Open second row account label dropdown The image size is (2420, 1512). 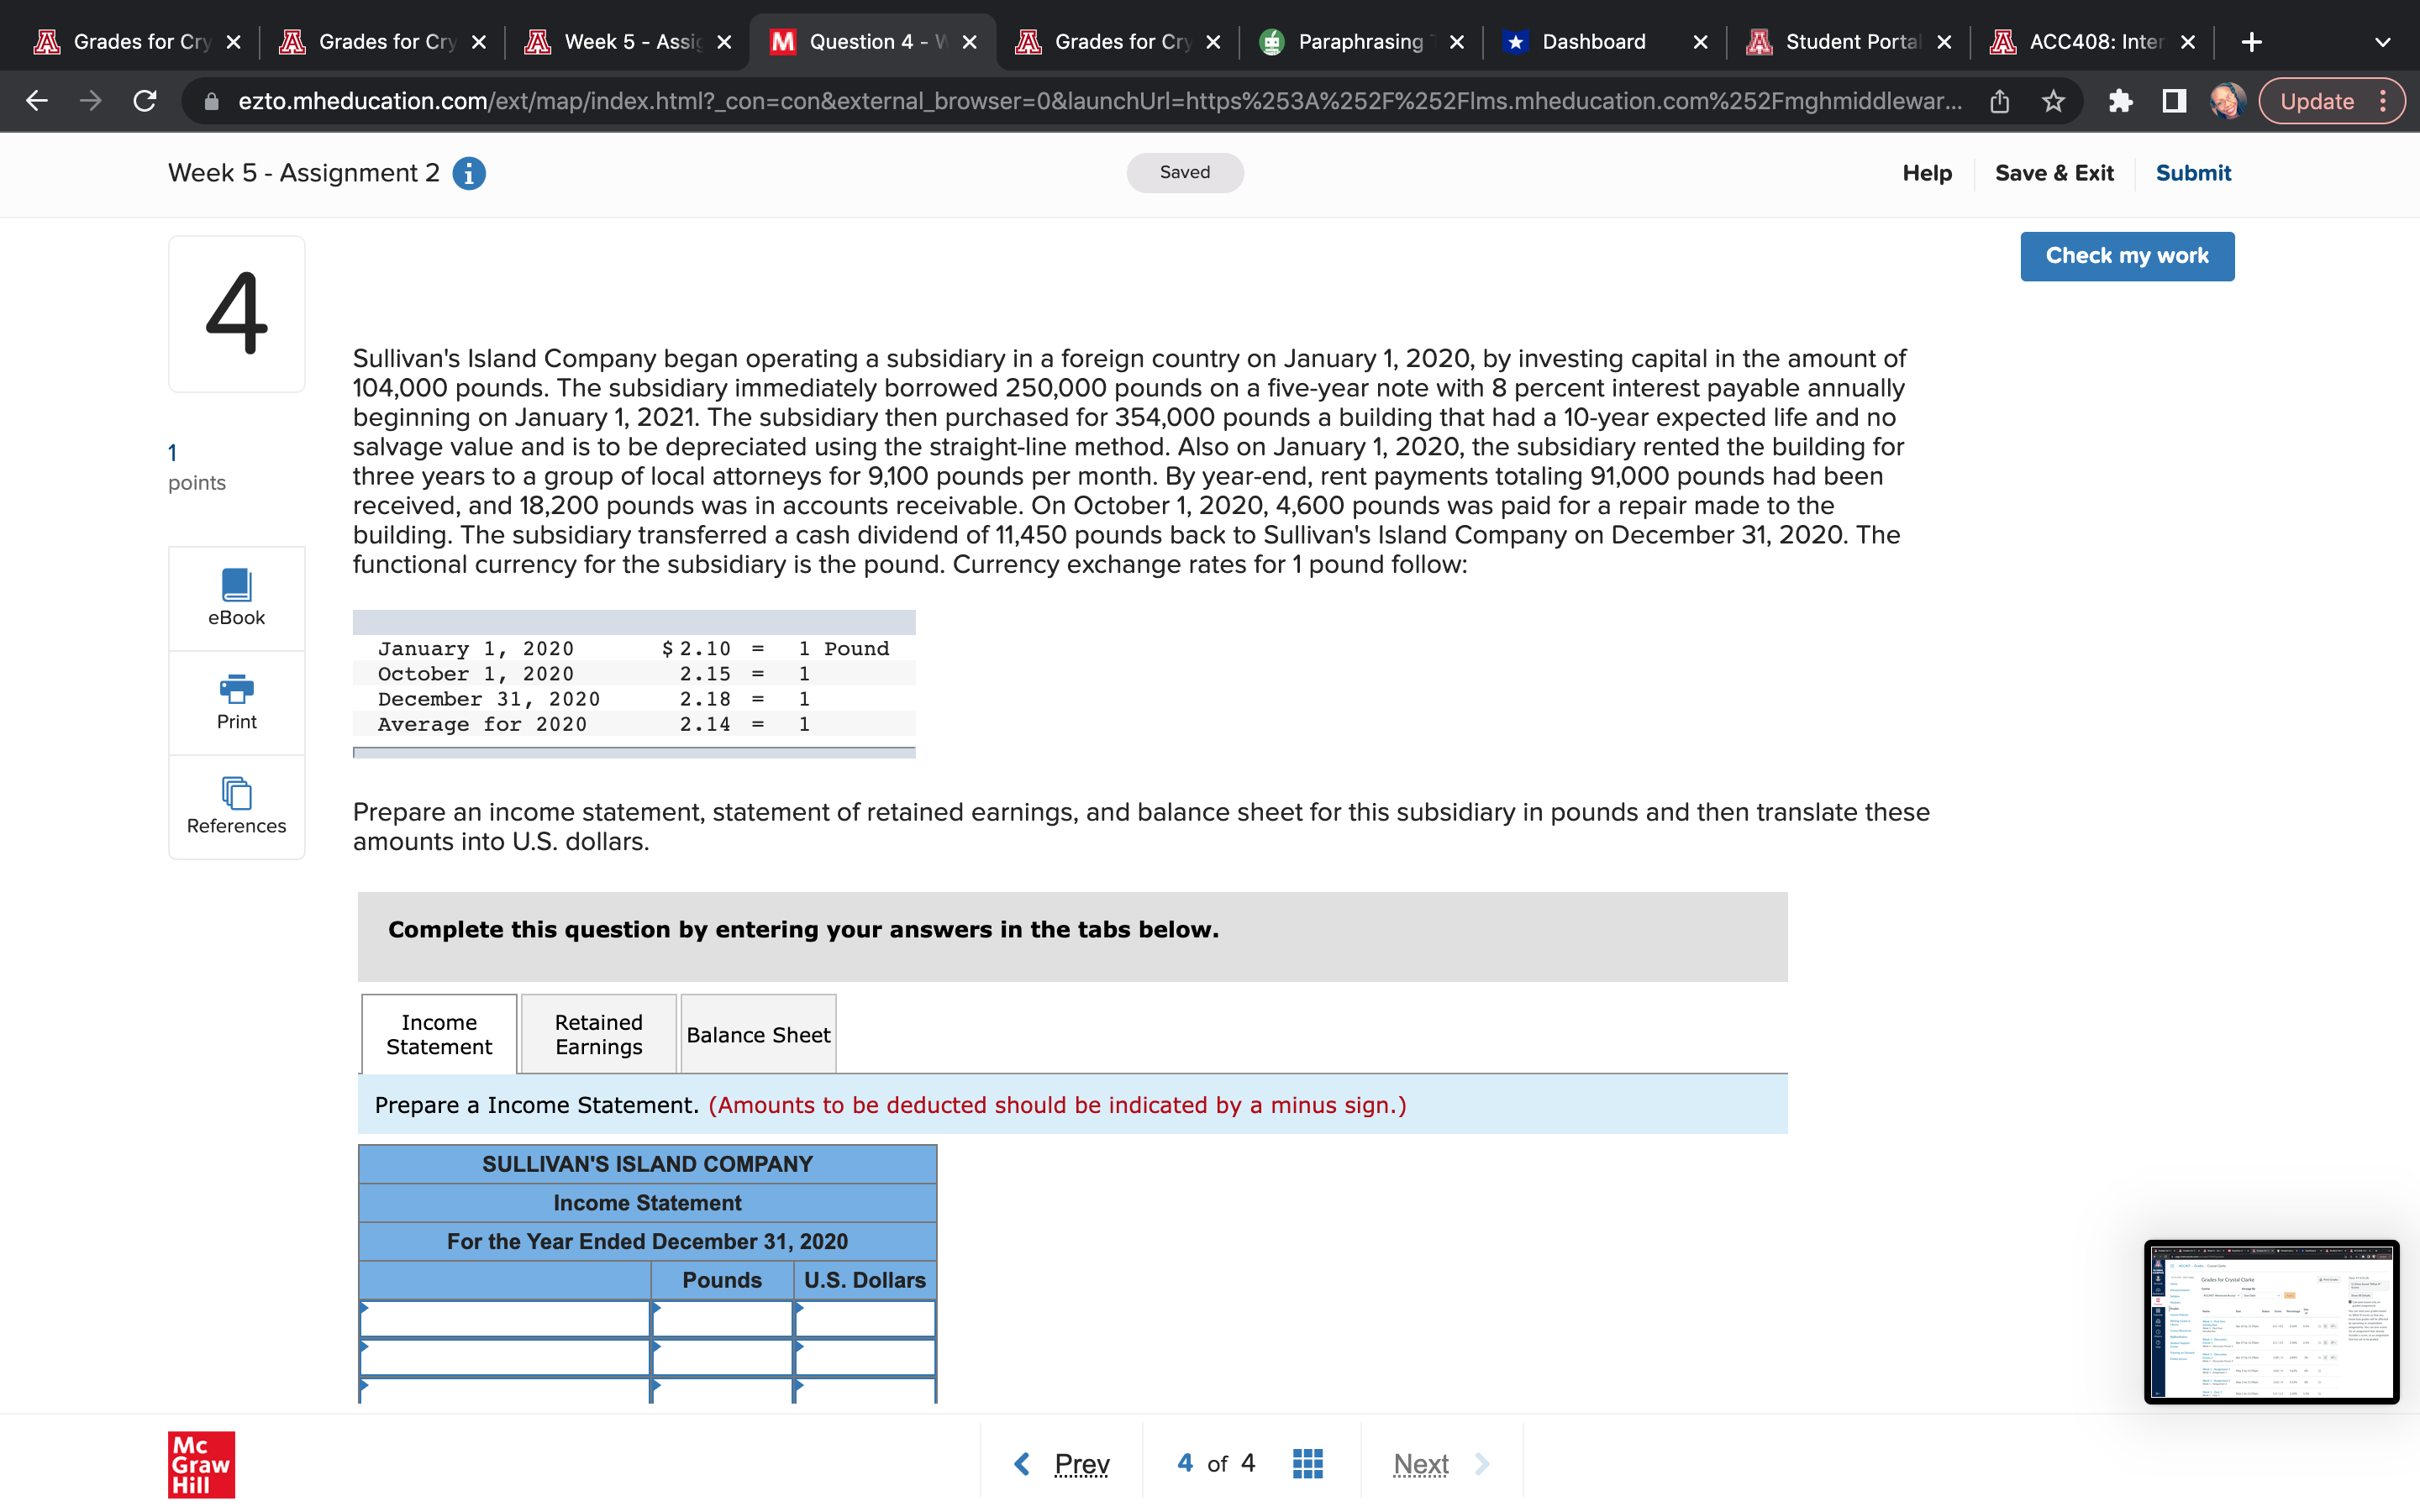505,1358
